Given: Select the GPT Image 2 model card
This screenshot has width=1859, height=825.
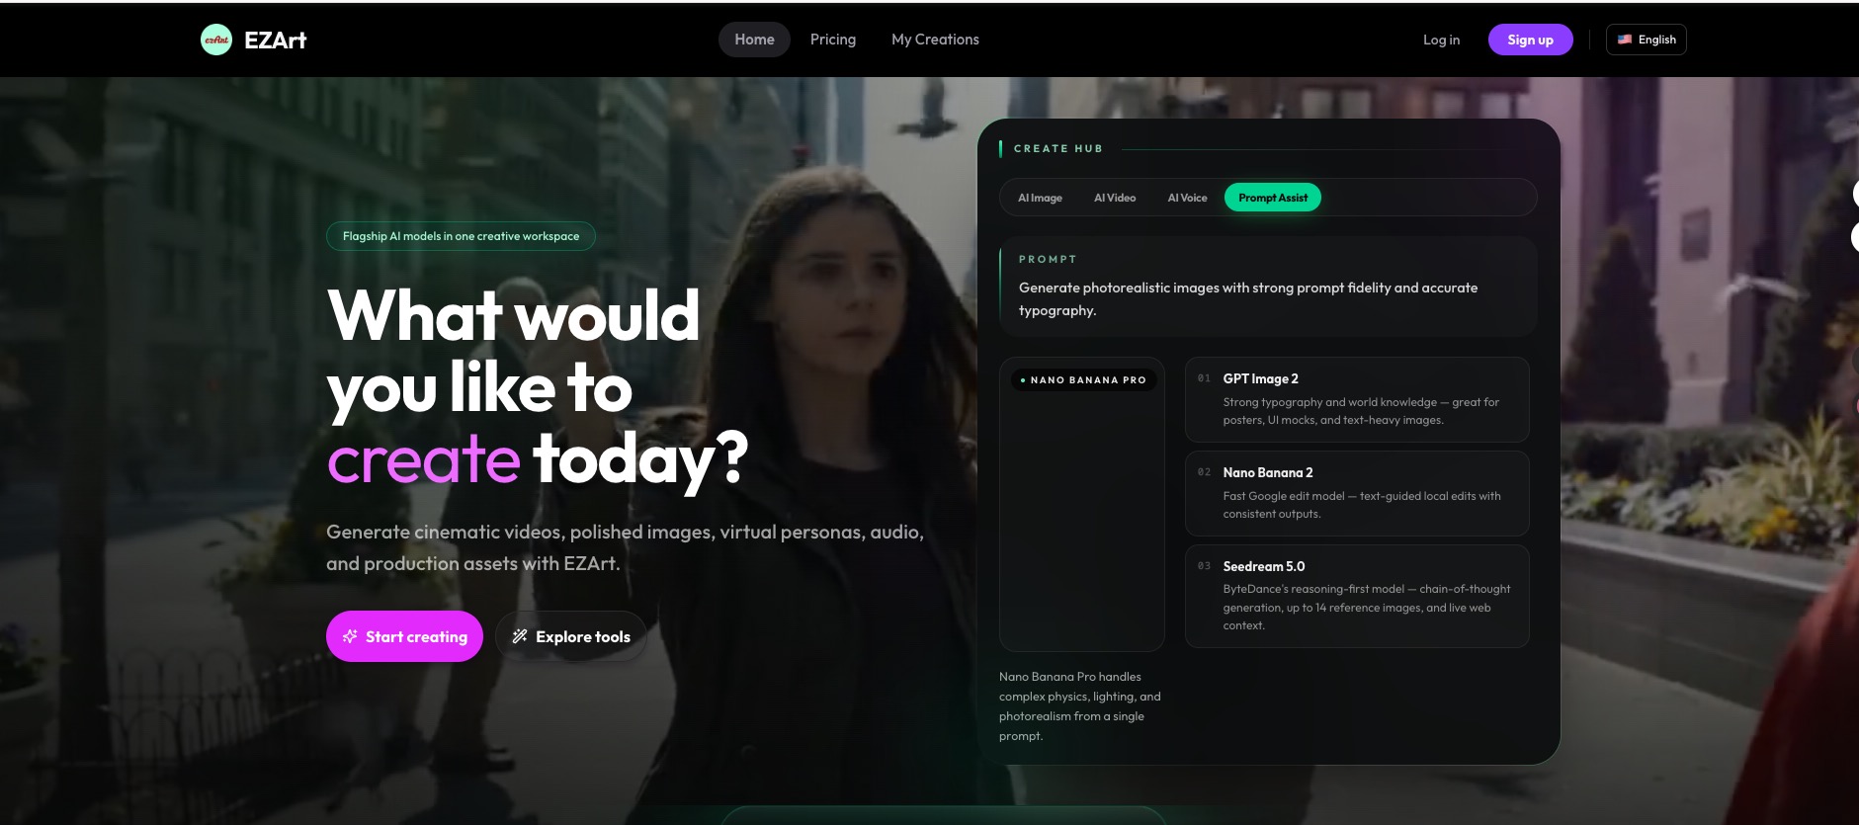Looking at the screenshot, I should tap(1357, 399).
